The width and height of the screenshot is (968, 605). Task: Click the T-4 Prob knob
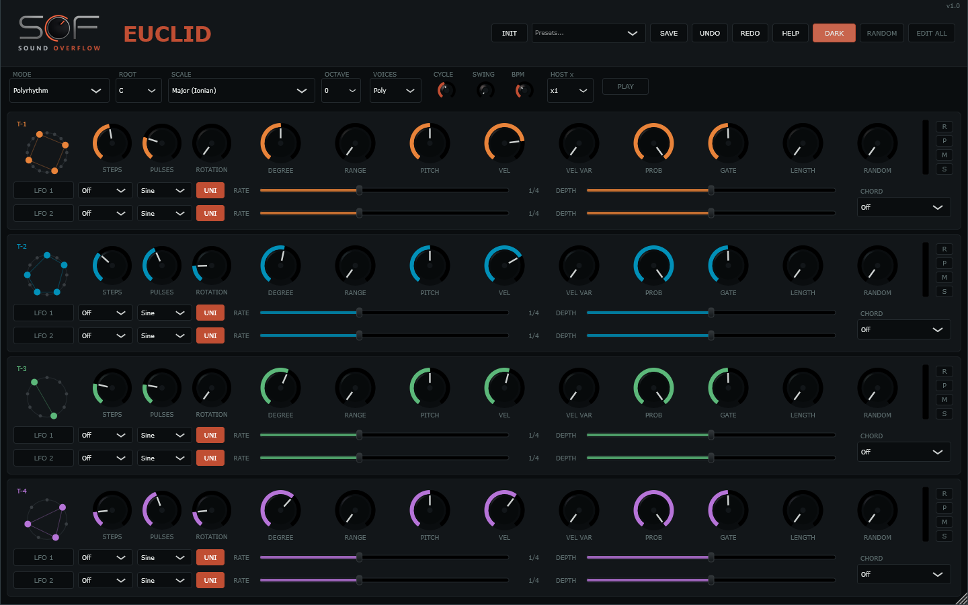click(x=653, y=510)
